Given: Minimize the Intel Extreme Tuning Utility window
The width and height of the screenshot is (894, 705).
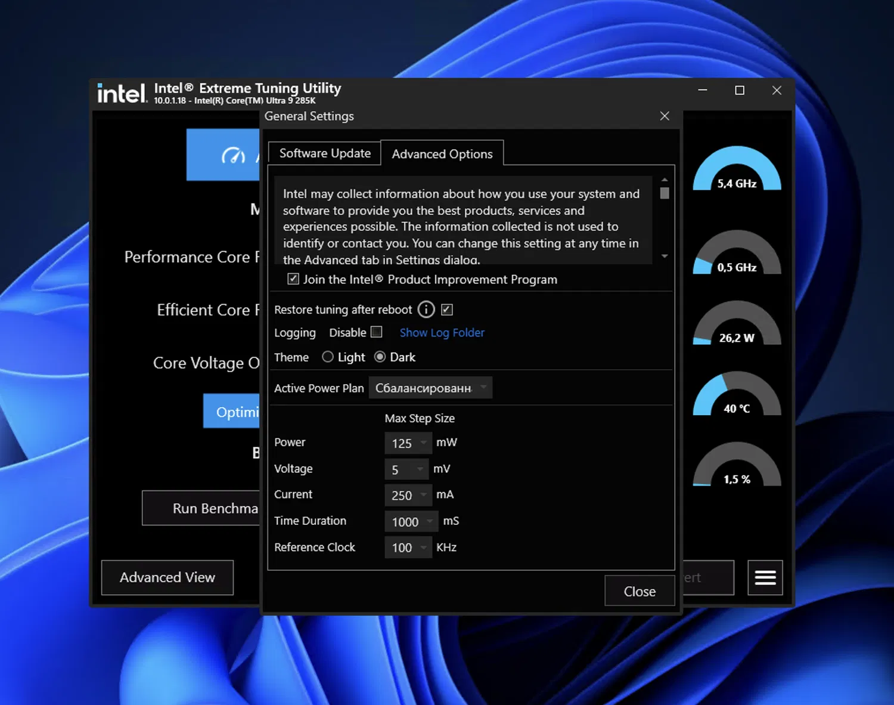Looking at the screenshot, I should pyautogui.click(x=703, y=90).
